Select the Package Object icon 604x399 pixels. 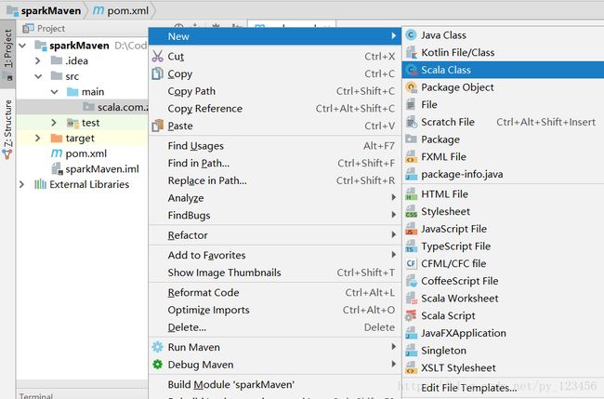click(x=412, y=87)
